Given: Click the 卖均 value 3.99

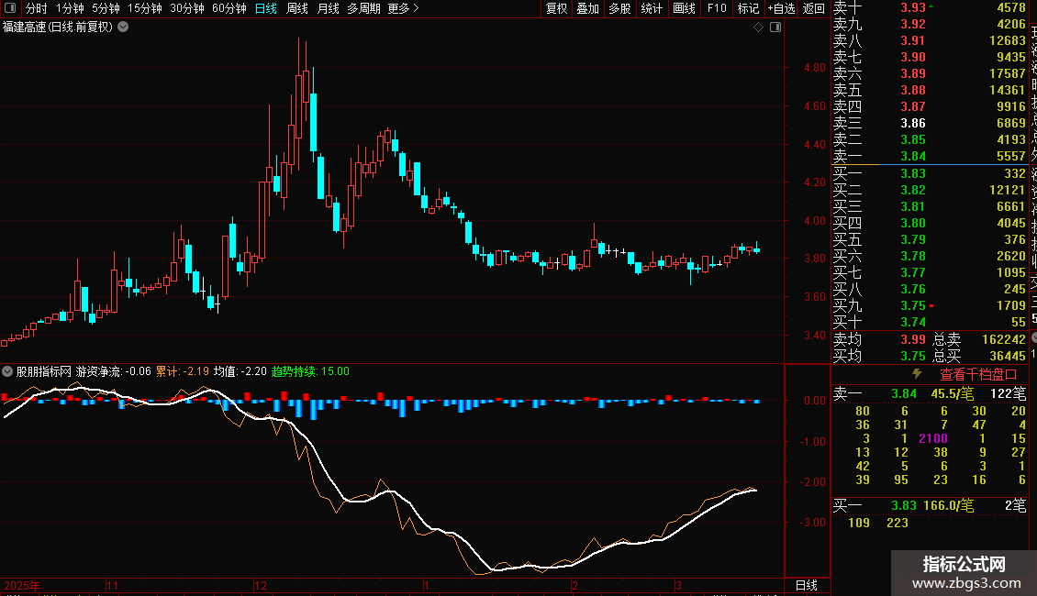Looking at the screenshot, I should tap(913, 339).
